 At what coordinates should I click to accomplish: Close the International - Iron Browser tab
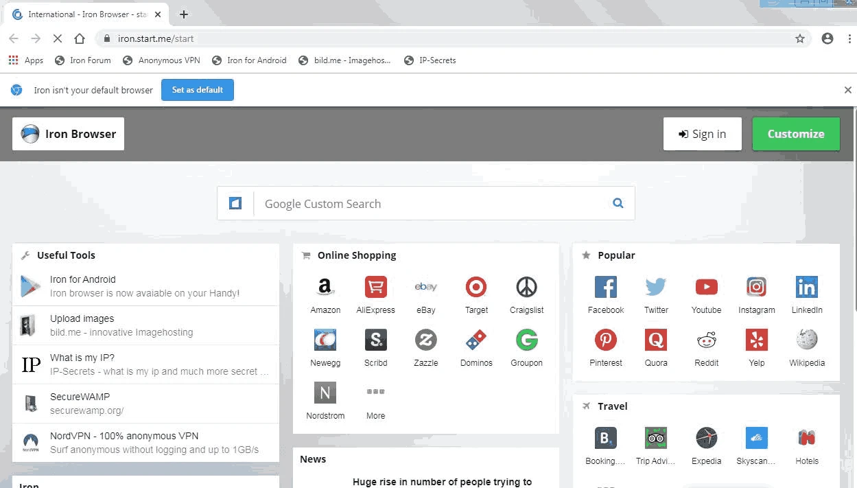point(159,14)
